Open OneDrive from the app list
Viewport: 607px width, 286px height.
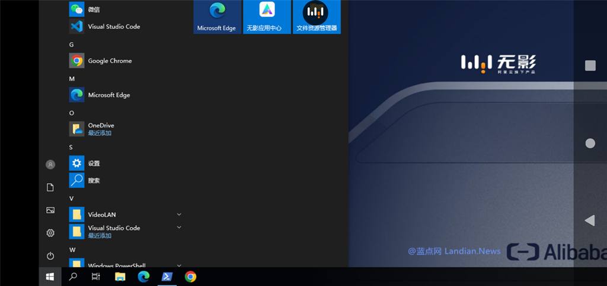[125, 129]
